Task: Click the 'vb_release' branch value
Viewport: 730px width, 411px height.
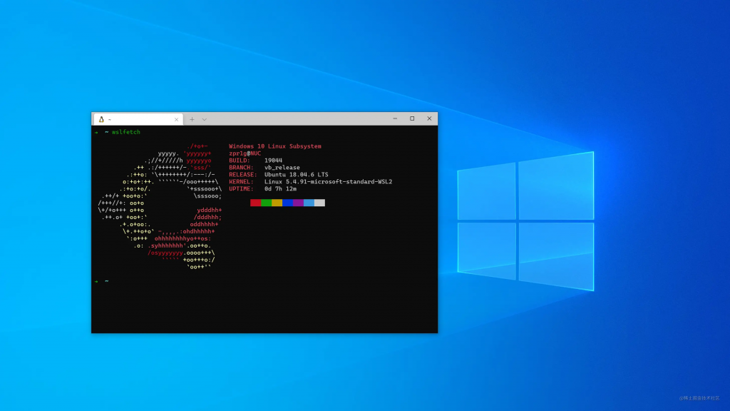Action: [282, 167]
